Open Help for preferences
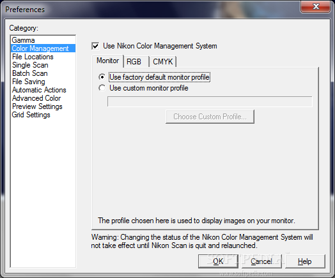This screenshot has height=278, width=335. [305, 261]
